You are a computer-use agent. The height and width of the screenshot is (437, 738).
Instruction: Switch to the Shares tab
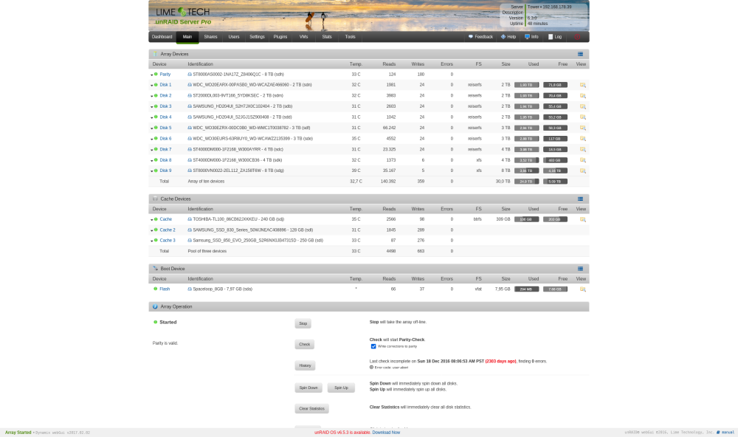(x=210, y=37)
